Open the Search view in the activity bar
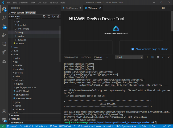The width and height of the screenshot is (173, 128). coord(4,18)
